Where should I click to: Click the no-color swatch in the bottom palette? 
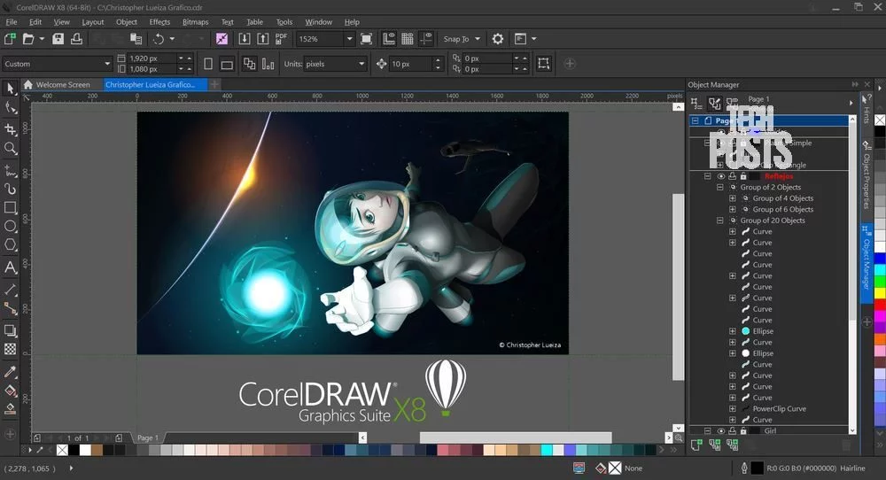coord(62,450)
